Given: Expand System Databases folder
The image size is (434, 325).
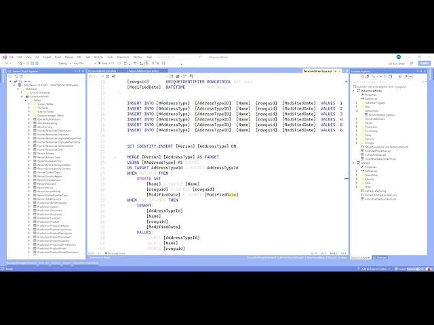Looking at the screenshot, I should tap(22, 93).
